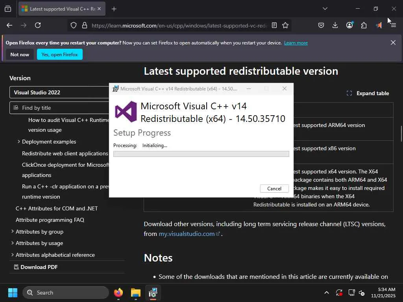Close the Redistributable installer window

284,88
